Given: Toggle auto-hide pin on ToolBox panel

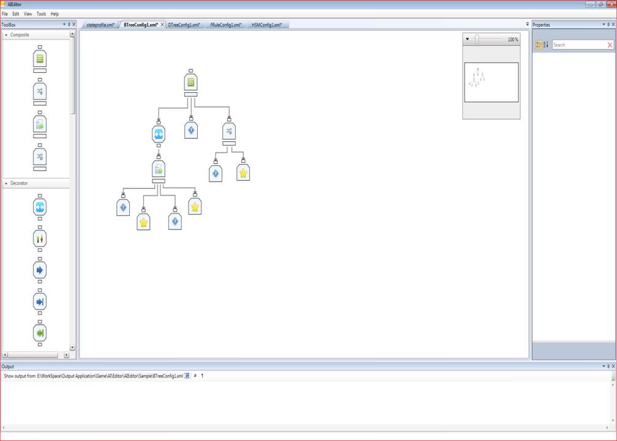Looking at the screenshot, I should tap(69, 25).
